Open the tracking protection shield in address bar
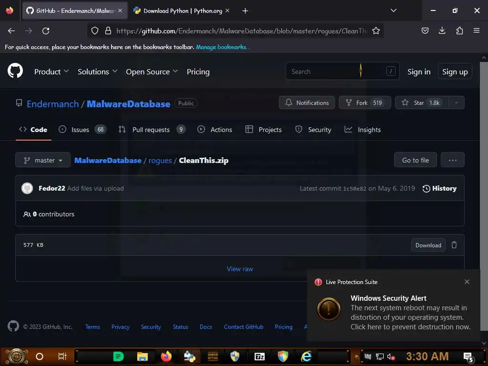The height and width of the screenshot is (366, 488). tap(95, 30)
